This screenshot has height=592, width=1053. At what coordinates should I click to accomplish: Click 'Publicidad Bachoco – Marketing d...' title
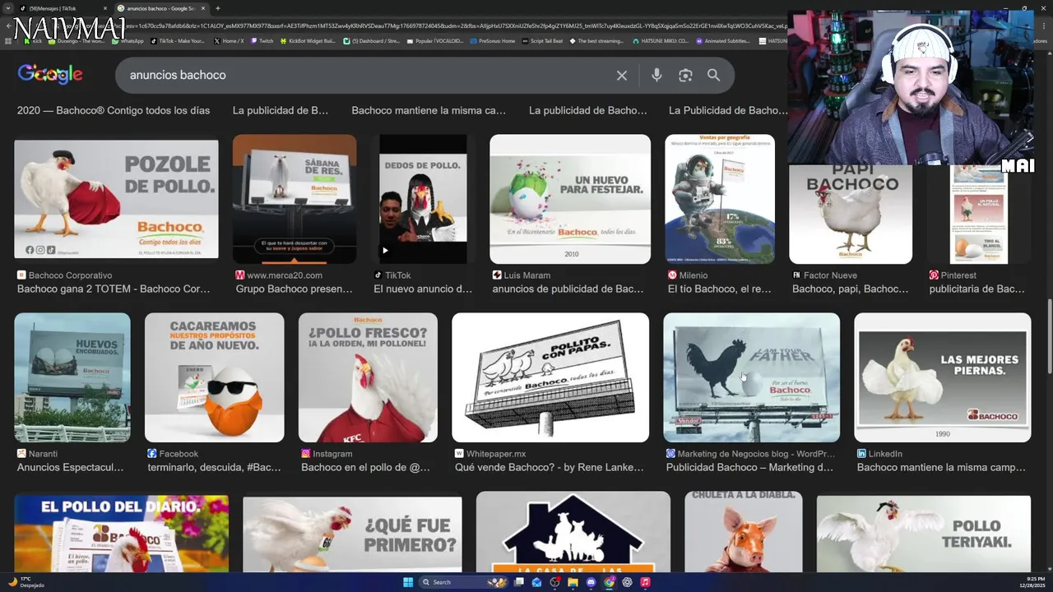(x=749, y=467)
